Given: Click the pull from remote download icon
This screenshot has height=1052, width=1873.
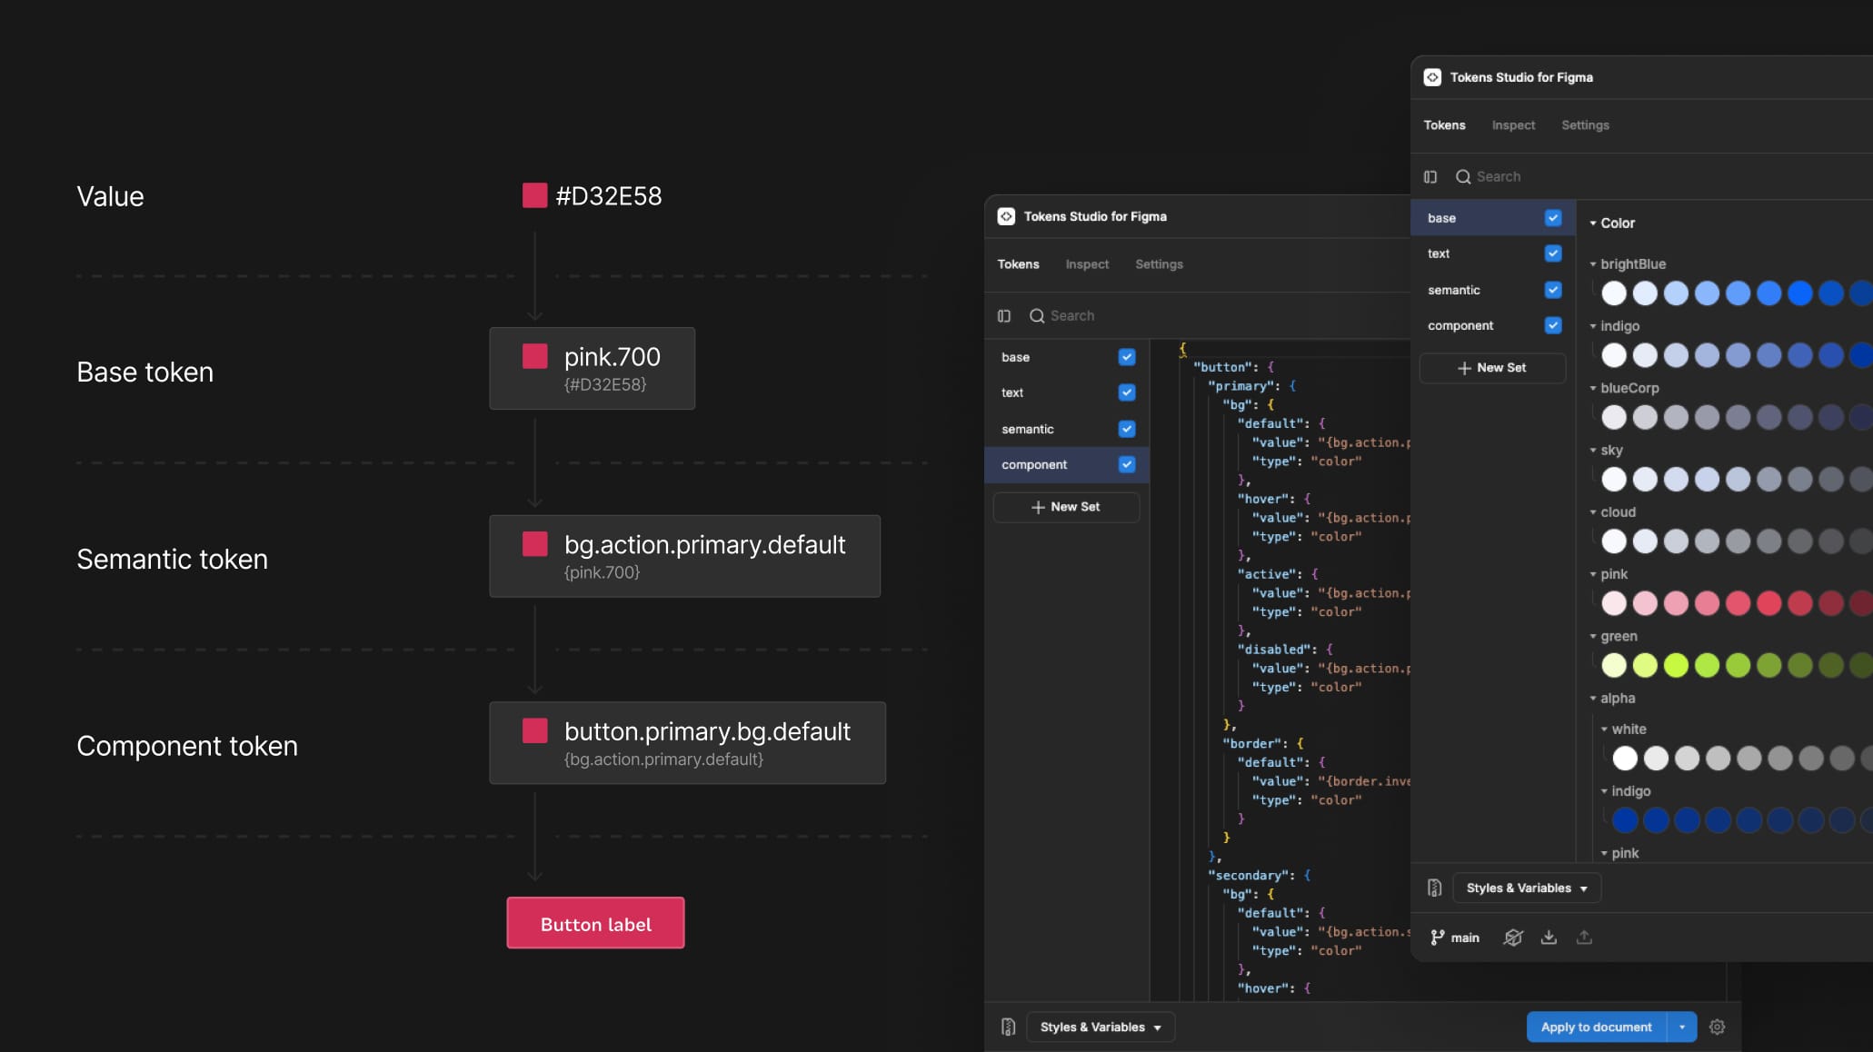Looking at the screenshot, I should click(1549, 938).
